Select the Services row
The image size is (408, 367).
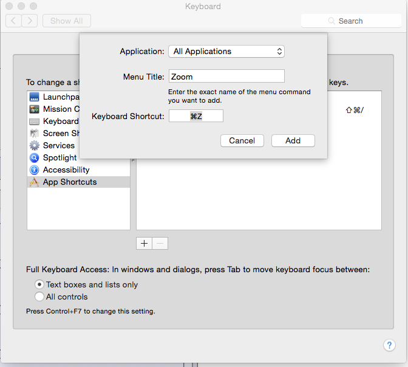tap(53, 146)
